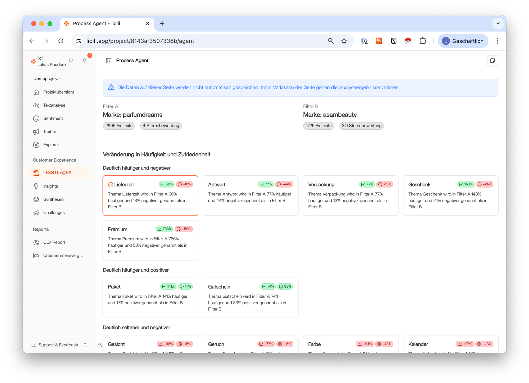529x383 pixels.
Task: Open Synthesen menu item
Action: pyautogui.click(x=53, y=199)
